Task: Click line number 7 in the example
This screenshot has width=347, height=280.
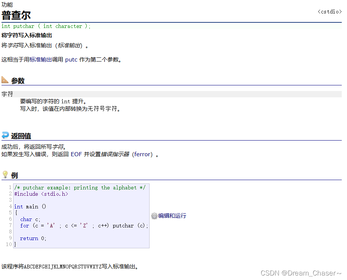Action: pyautogui.click(x=10, y=226)
